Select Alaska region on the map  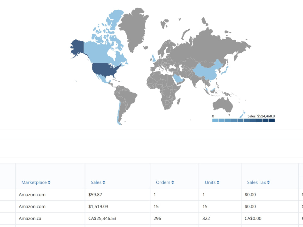point(77,48)
